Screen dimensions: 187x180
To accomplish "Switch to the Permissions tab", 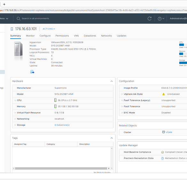I will coord(62,36).
